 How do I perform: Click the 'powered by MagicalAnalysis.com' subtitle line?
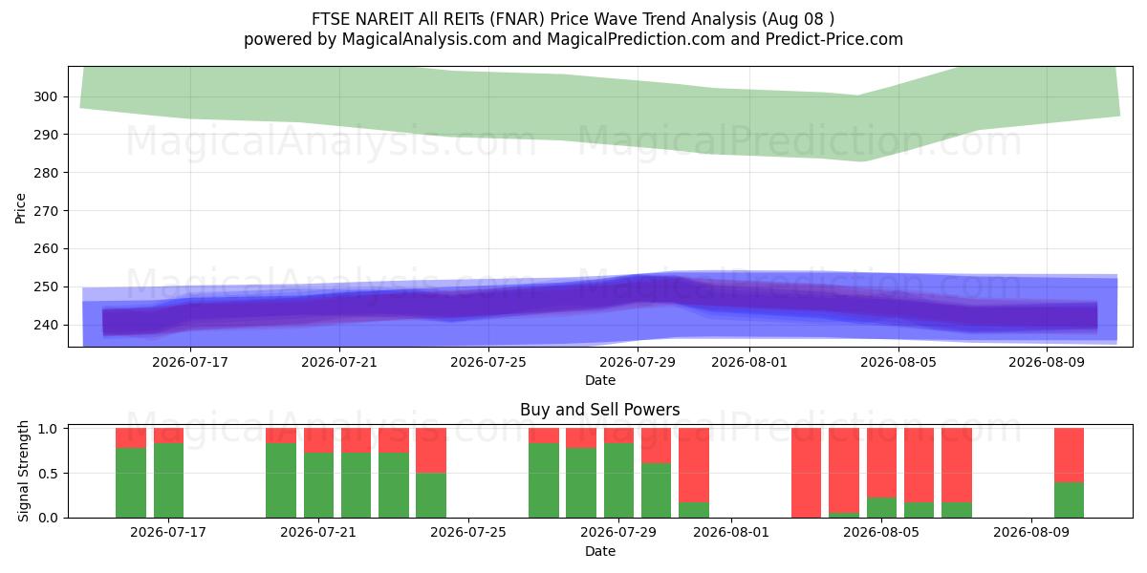573,39
